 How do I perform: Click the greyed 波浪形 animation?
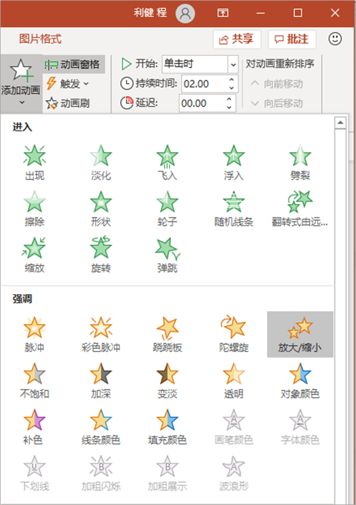[233, 473]
